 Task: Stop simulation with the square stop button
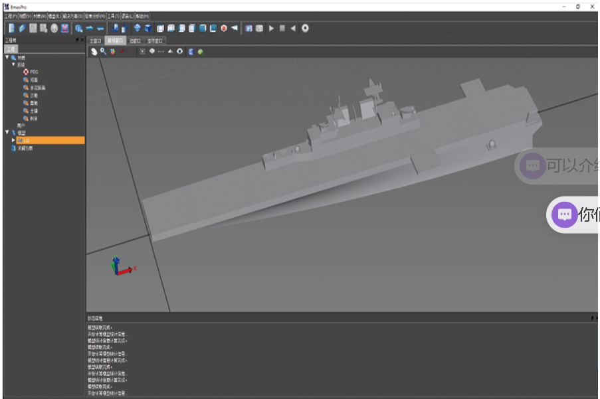pos(282,29)
